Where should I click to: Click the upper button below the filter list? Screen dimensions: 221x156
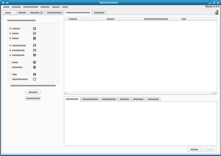[33, 92]
